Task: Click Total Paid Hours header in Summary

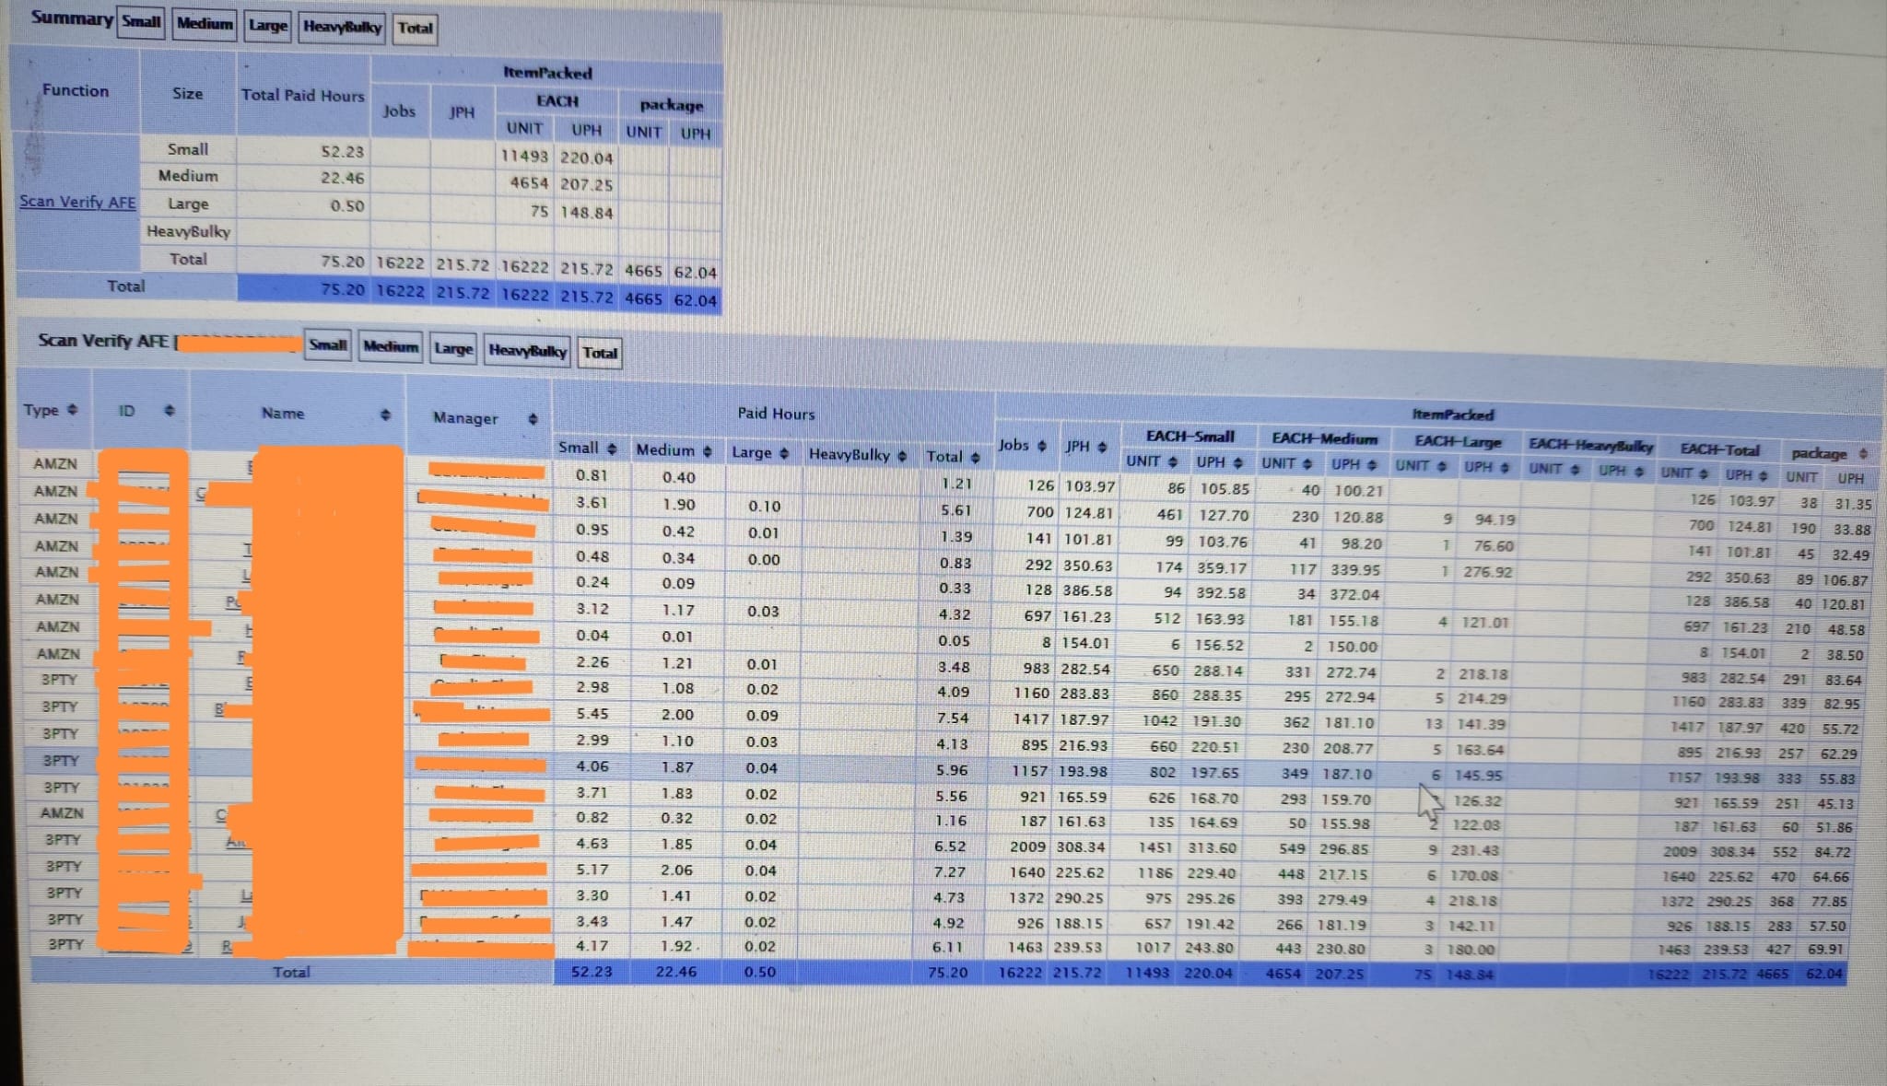Action: tap(302, 95)
